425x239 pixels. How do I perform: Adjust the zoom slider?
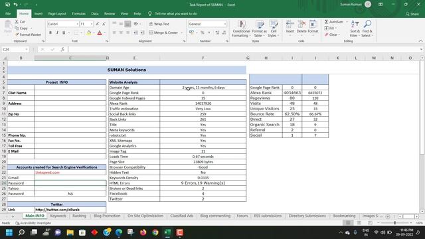coord(394,223)
